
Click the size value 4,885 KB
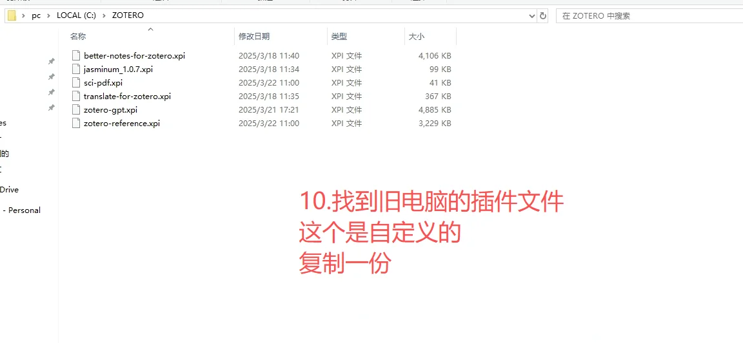pyautogui.click(x=435, y=110)
